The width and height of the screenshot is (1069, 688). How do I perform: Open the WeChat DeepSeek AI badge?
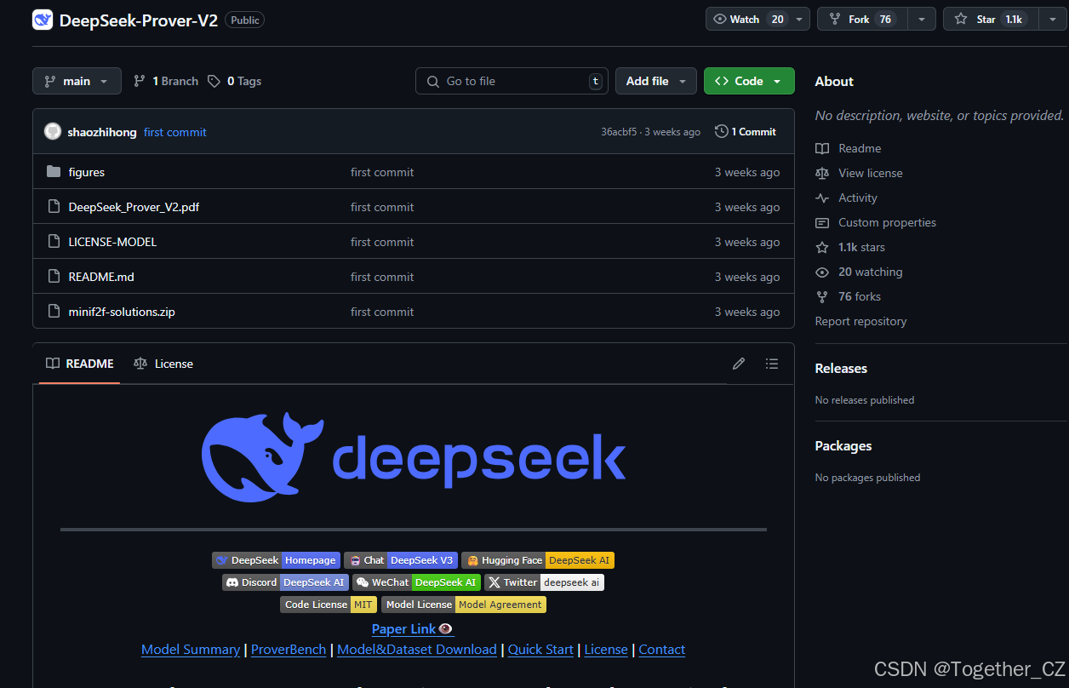click(417, 582)
